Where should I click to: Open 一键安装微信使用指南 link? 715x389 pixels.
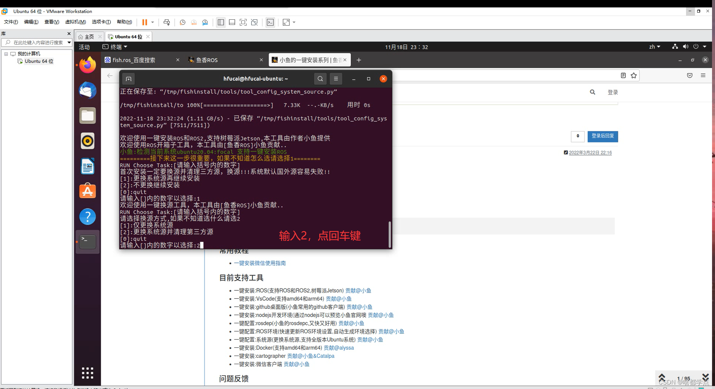coord(260,263)
